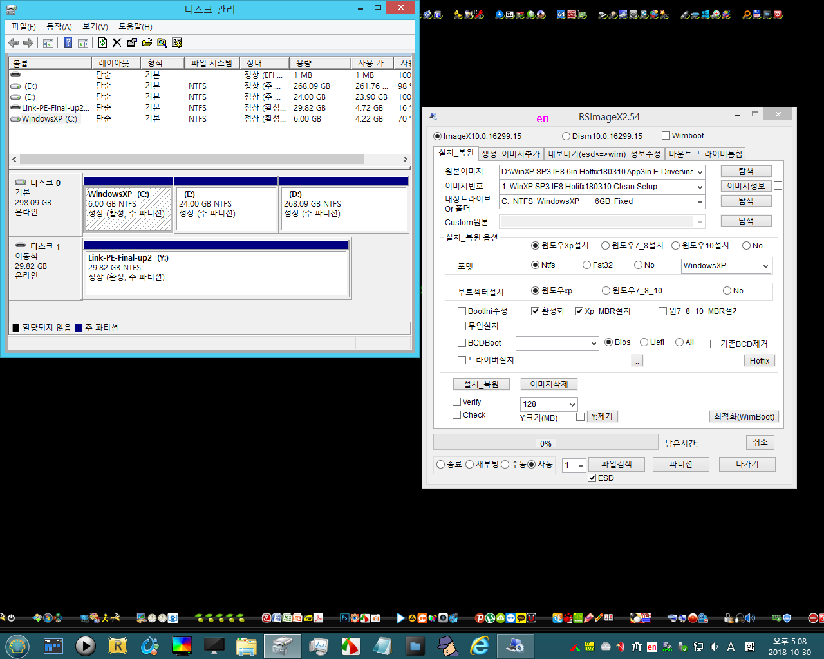Viewport: 824px width, 659px height.
Task: Click the 이미지삭제 button
Action: click(x=549, y=384)
